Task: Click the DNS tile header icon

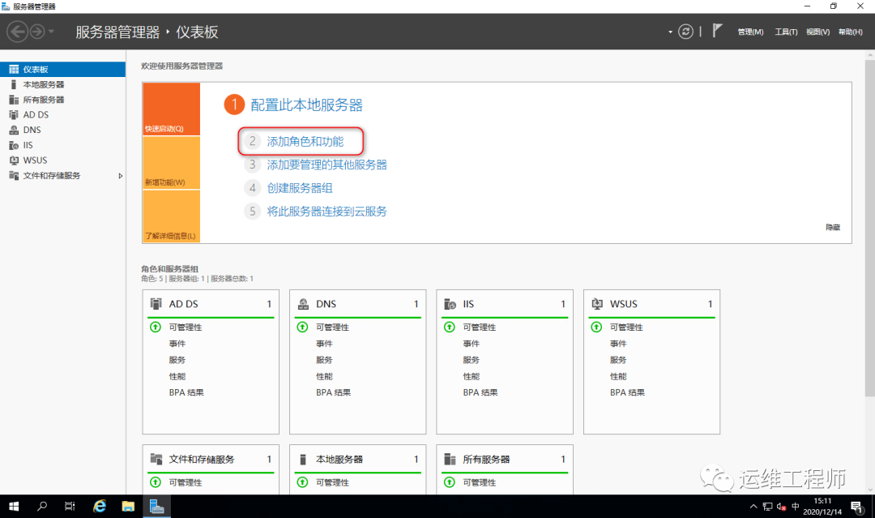Action: [x=303, y=304]
